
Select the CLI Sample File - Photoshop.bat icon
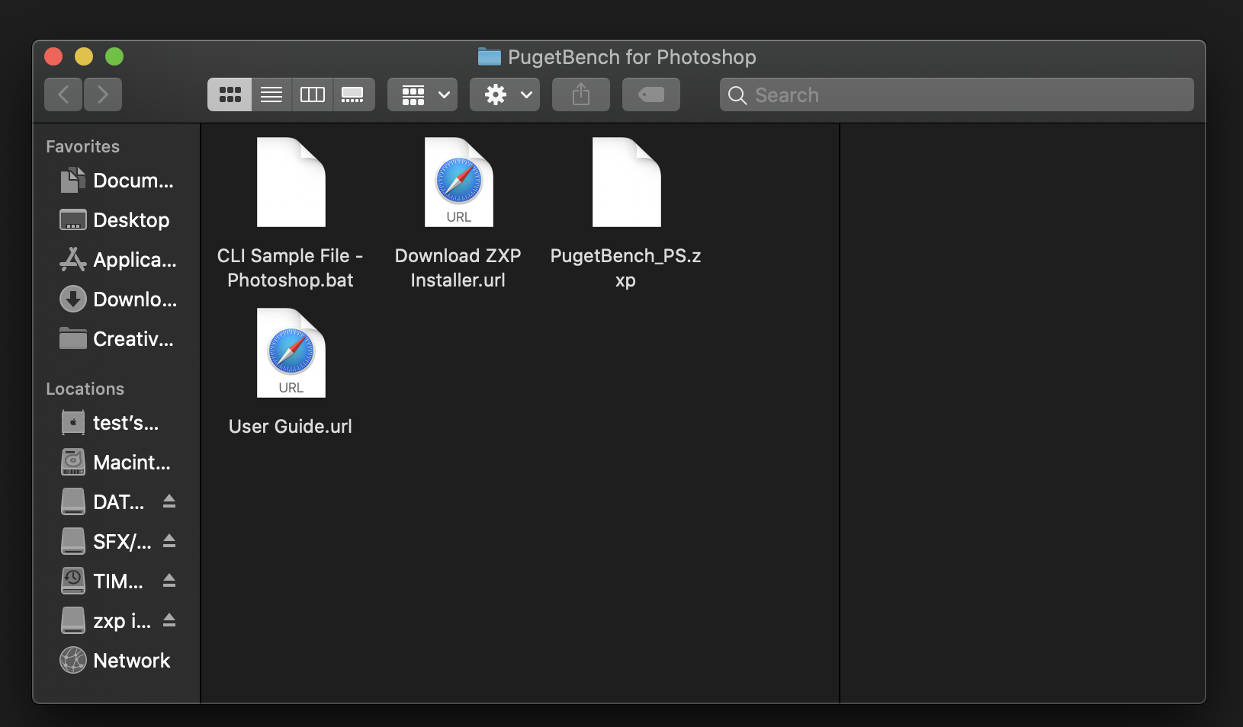coord(291,182)
